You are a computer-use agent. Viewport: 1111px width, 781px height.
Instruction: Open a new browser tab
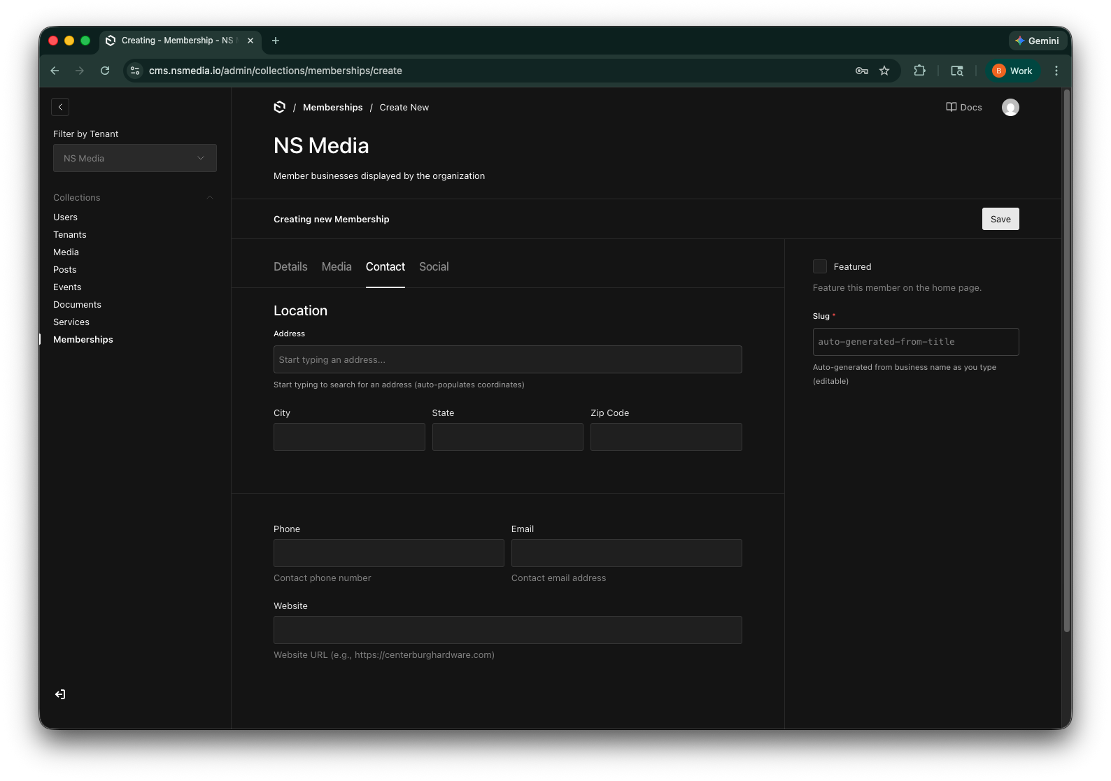(x=276, y=41)
